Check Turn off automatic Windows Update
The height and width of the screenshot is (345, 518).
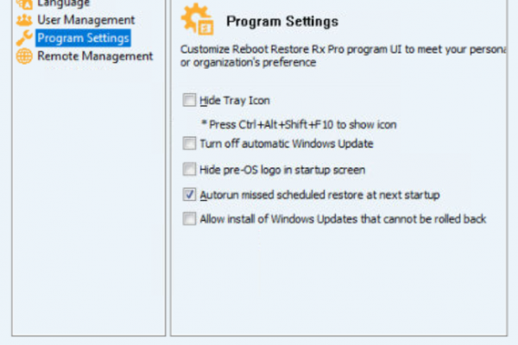click(189, 143)
